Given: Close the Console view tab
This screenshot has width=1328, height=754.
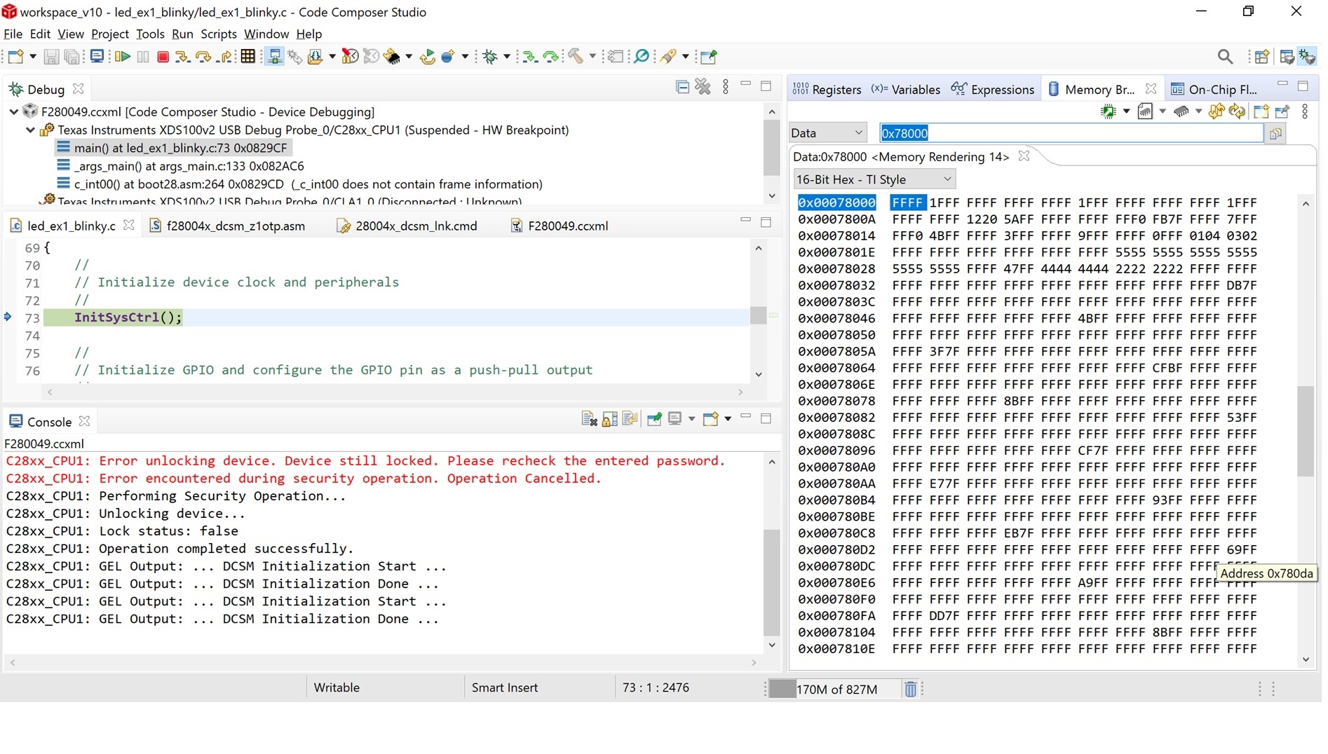Looking at the screenshot, I should (x=84, y=421).
